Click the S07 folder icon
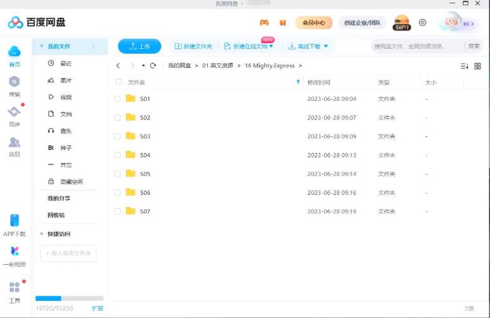Viewport: 490px width, 318px height. click(130, 211)
